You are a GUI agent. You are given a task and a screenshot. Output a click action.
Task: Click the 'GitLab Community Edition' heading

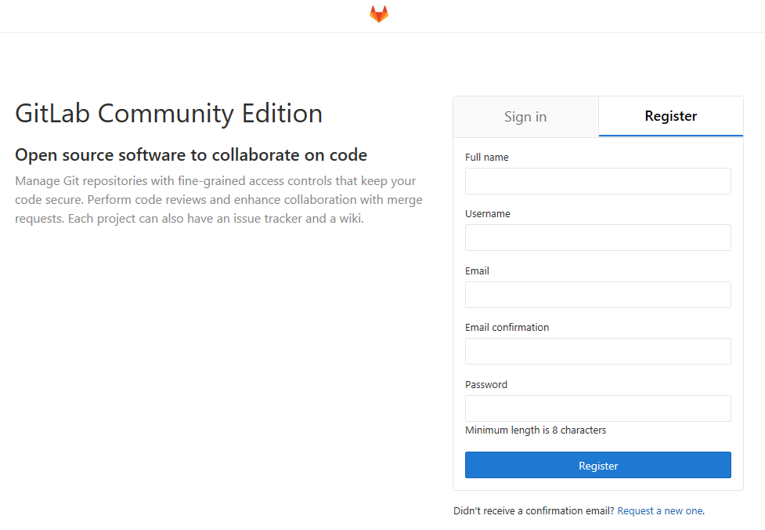[169, 114]
